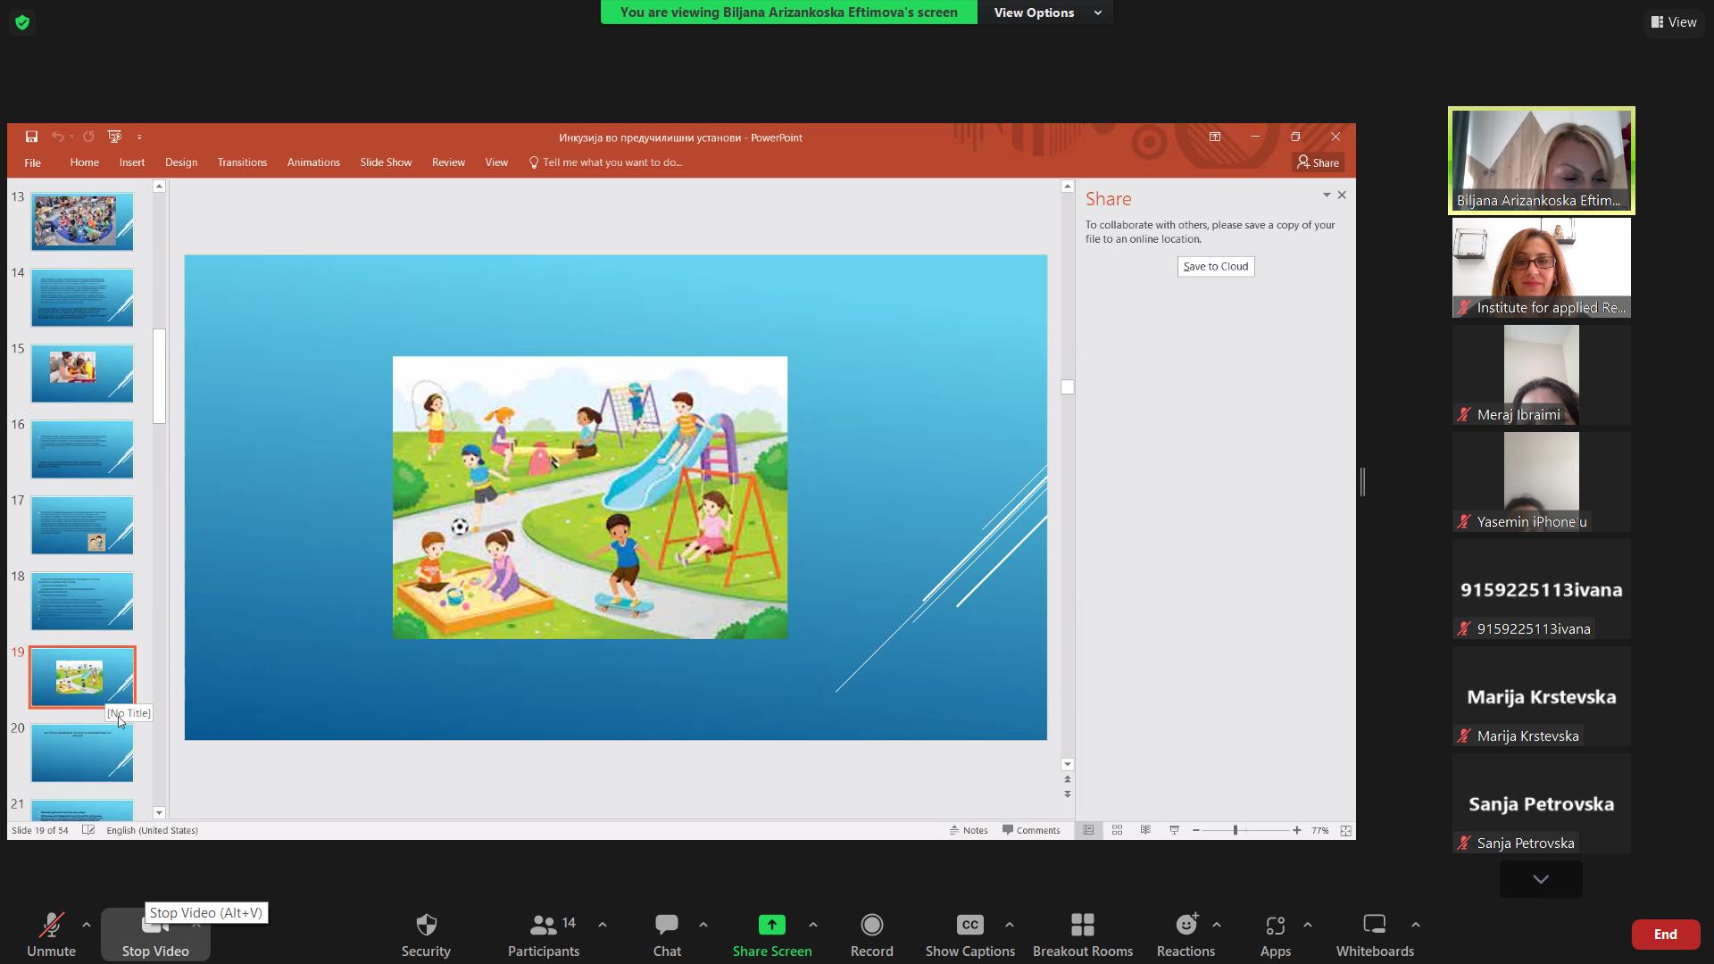
Task: Open Security options in Zoom
Action: 426,934
